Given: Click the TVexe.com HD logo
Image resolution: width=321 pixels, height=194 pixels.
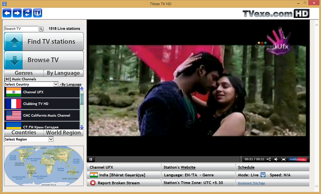Looking at the screenshot, I should [x=276, y=14].
